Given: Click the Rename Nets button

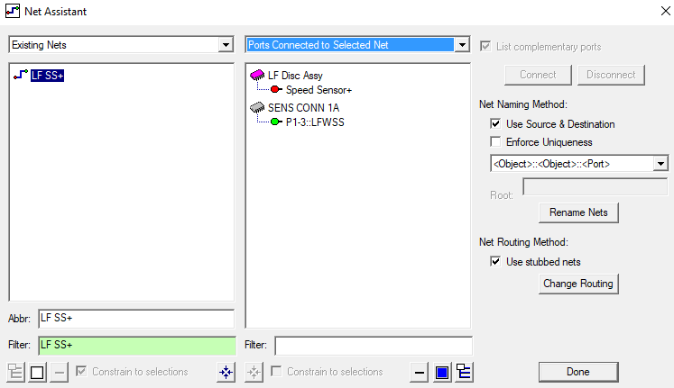Looking at the screenshot, I should coord(578,212).
